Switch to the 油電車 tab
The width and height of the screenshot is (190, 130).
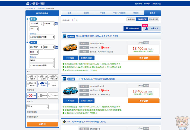153,13
